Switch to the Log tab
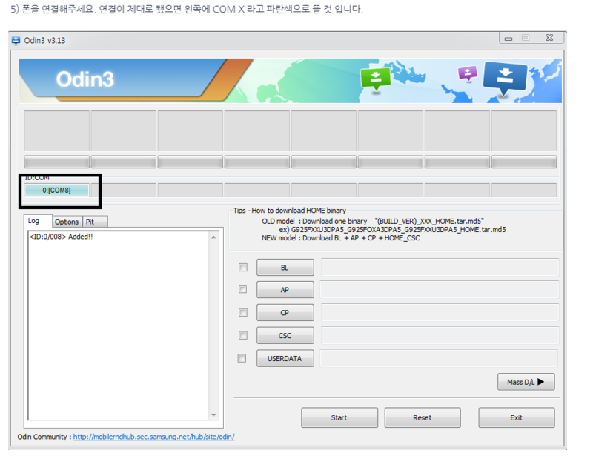The height and width of the screenshot is (459, 593). (38, 221)
